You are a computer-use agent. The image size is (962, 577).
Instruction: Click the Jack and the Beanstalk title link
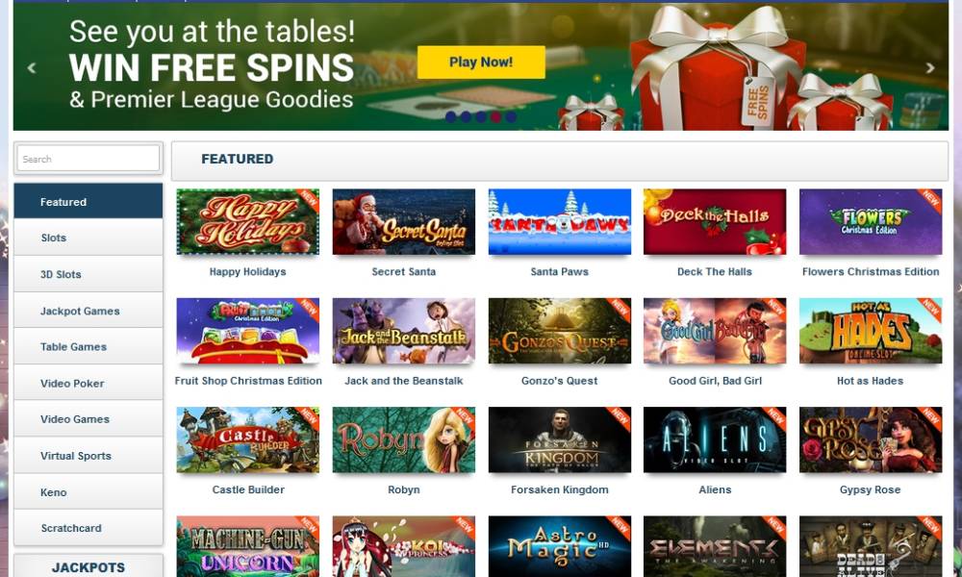[404, 381]
